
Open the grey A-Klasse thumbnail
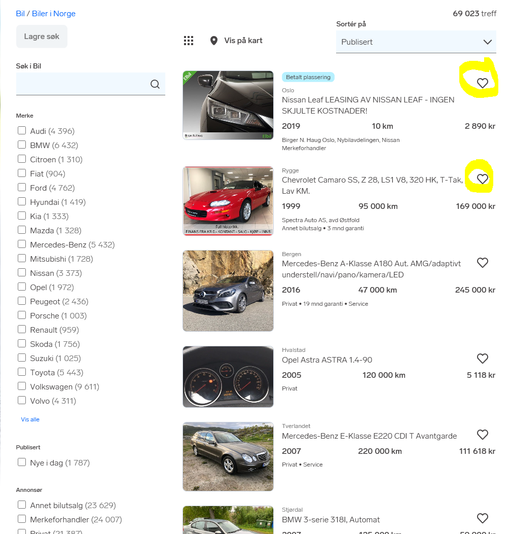click(x=228, y=291)
